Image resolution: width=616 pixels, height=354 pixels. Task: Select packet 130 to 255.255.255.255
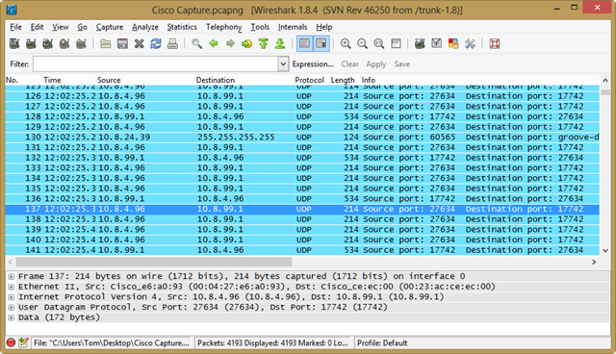click(x=302, y=137)
